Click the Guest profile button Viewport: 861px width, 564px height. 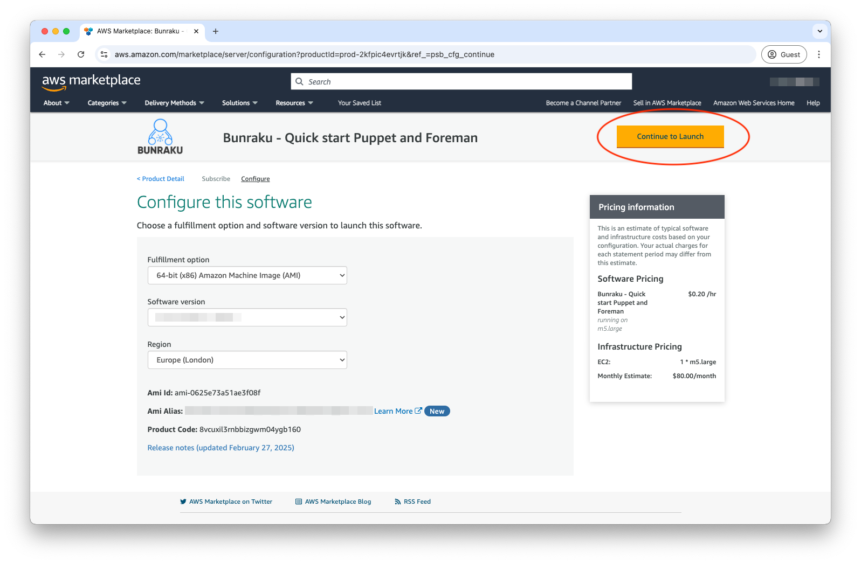[784, 54]
